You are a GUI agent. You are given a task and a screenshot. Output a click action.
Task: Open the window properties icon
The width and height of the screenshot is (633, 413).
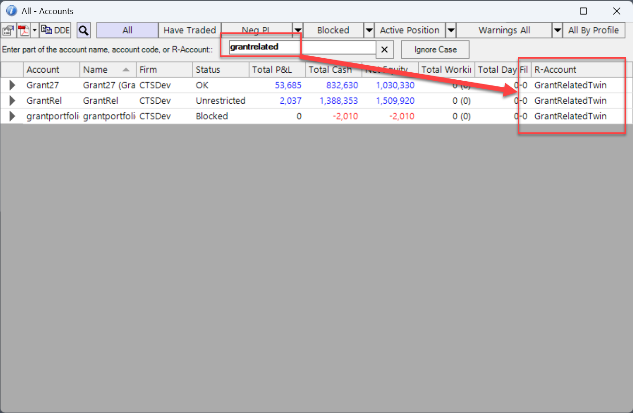coord(8,31)
